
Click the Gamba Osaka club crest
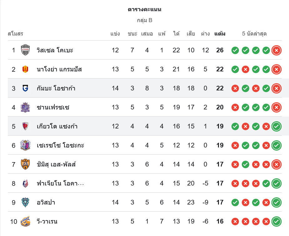tap(25, 88)
